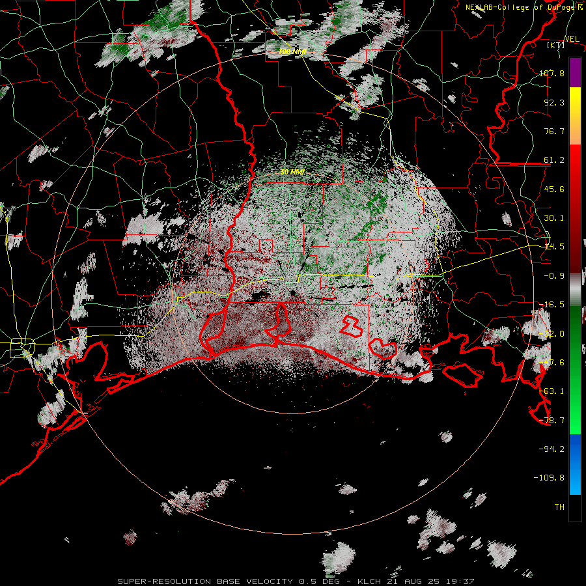The height and width of the screenshot is (586, 586).
Task: Click the -63.1 scale value
Action: point(551,391)
